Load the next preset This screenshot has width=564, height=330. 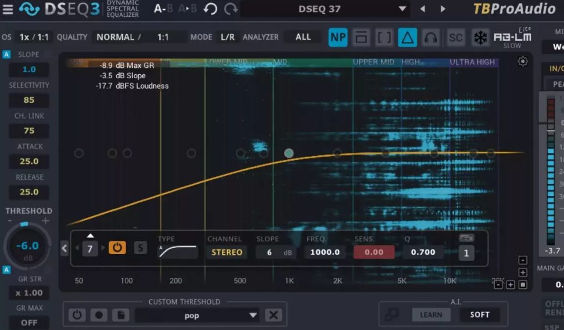pyautogui.click(x=443, y=9)
